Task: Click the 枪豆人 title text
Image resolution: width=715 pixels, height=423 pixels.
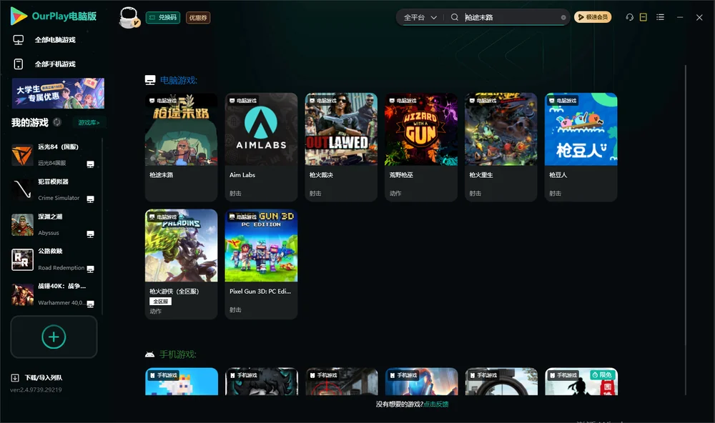Action: (x=558, y=175)
